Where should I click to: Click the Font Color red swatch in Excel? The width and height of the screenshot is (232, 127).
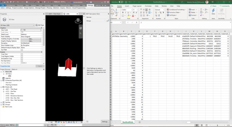(x=133, y=15)
